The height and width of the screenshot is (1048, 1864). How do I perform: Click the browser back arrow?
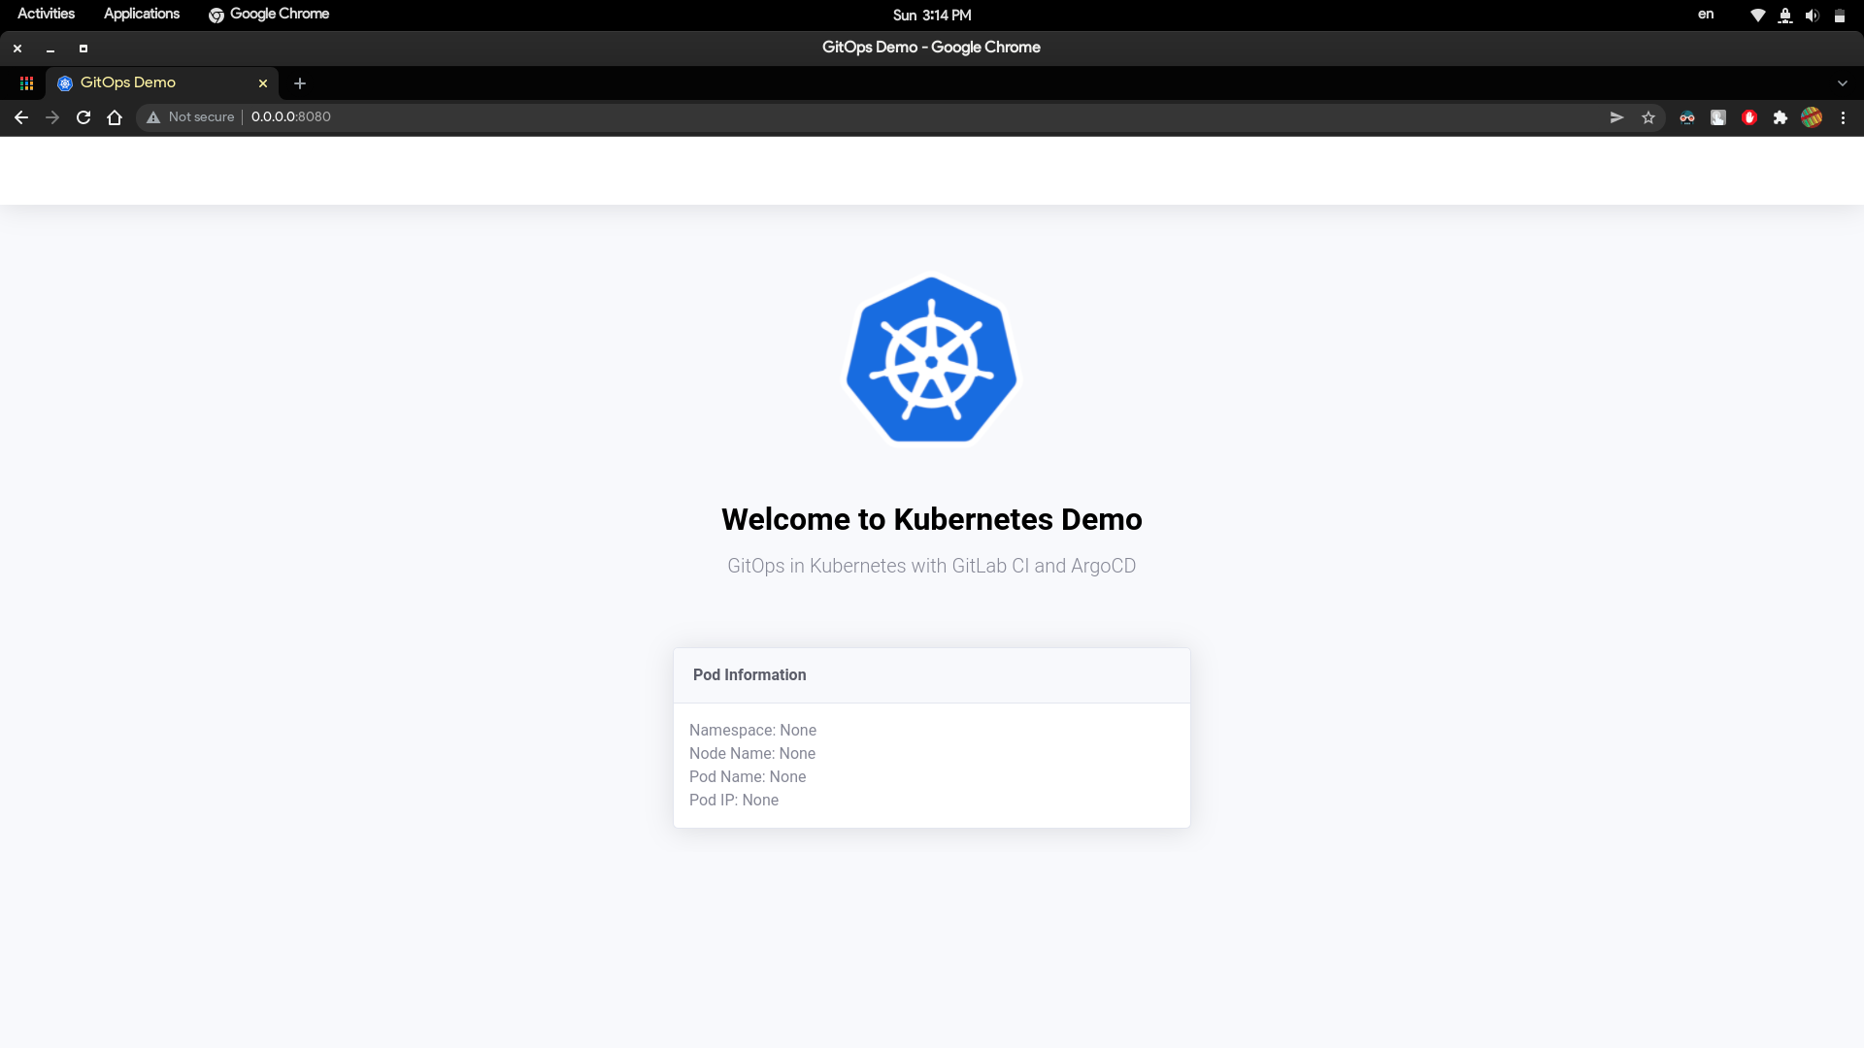[x=21, y=117]
